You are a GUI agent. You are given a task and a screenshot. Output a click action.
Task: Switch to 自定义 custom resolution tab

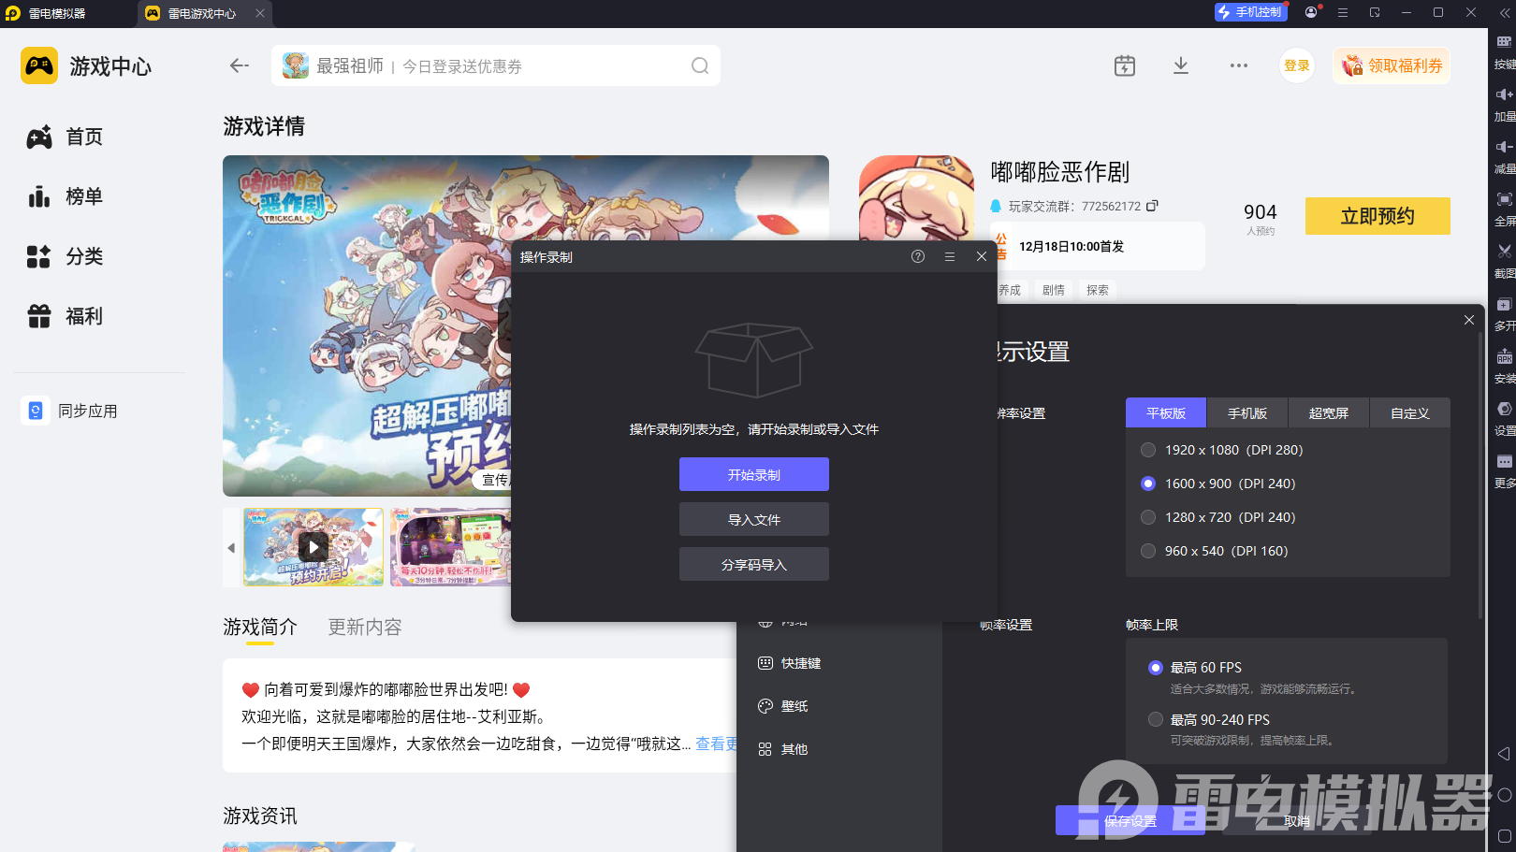tap(1410, 413)
